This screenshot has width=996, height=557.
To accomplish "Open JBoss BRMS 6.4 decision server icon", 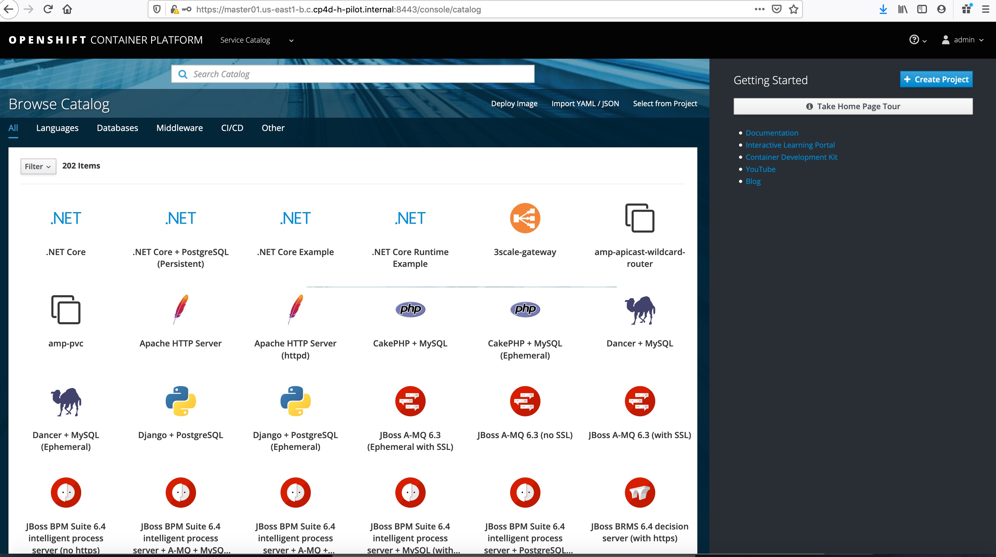I will 639,493.
